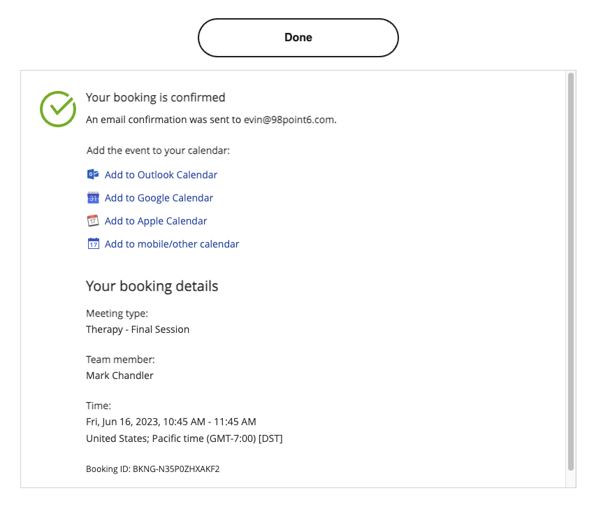Click the Your booking details heading
The height and width of the screenshot is (507, 594).
pos(152,286)
